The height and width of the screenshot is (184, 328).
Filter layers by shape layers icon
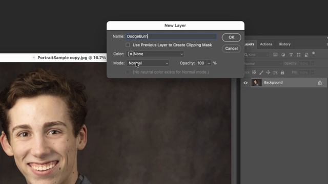[298, 55]
